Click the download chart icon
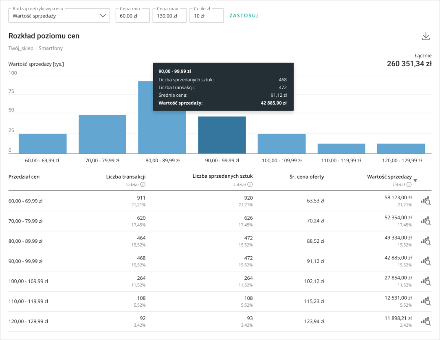Viewport: 440px width, 340px height. click(x=426, y=36)
